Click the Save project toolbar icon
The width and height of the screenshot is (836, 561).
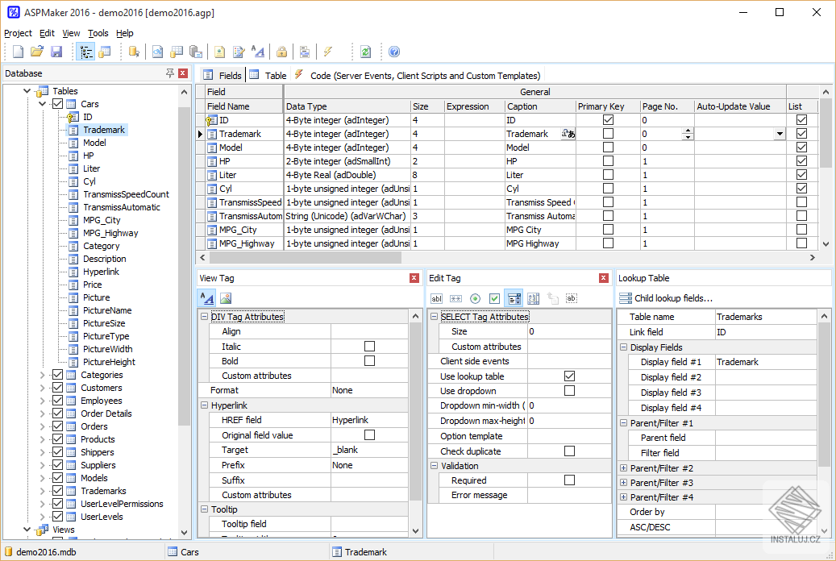pos(56,52)
